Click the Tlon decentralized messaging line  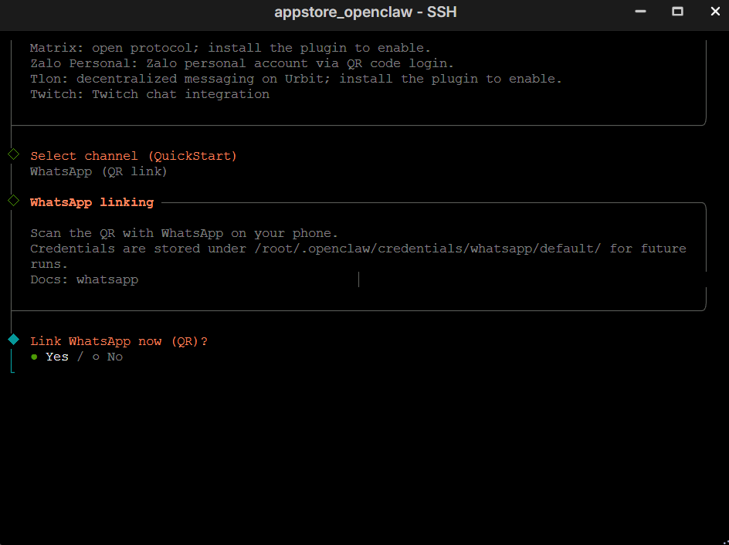click(296, 79)
